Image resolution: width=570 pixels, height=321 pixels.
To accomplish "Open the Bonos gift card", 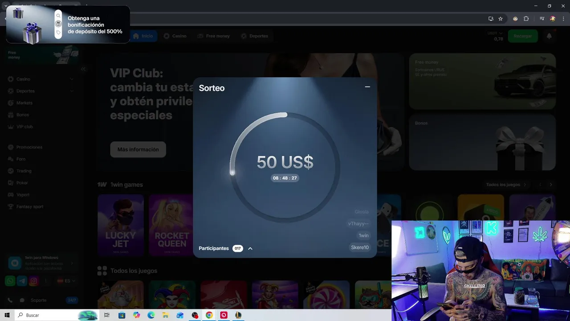I will (x=482, y=142).
